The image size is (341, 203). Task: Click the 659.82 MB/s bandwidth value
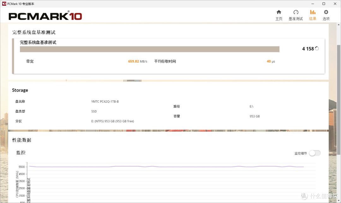tap(137, 61)
